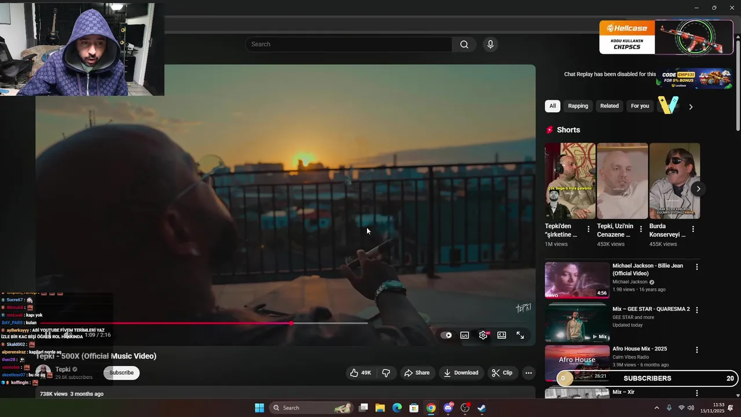Switch to Google Chrome in taskbar

[431, 408]
